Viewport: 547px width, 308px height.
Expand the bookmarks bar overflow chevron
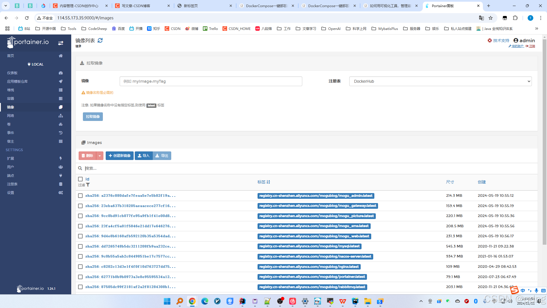pos(536,29)
